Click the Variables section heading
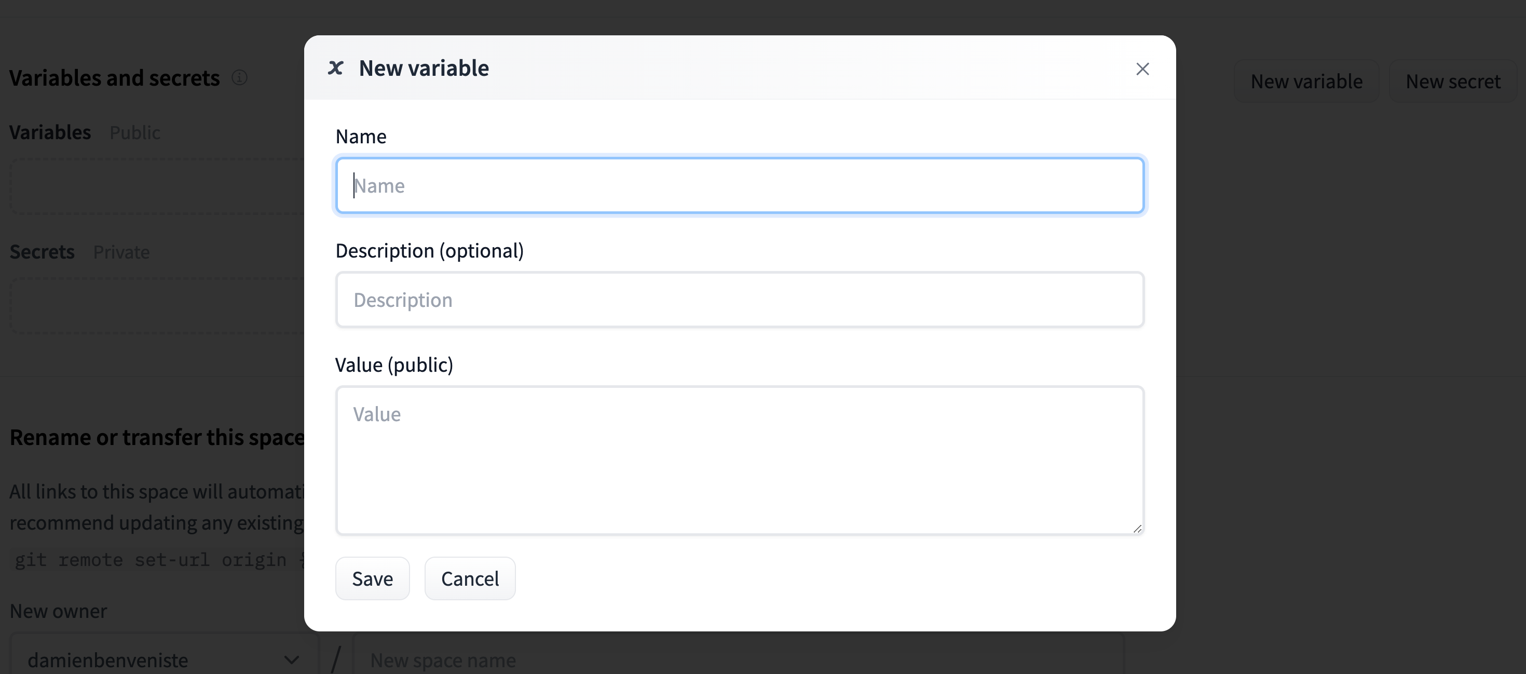The height and width of the screenshot is (674, 1526). tap(50, 131)
